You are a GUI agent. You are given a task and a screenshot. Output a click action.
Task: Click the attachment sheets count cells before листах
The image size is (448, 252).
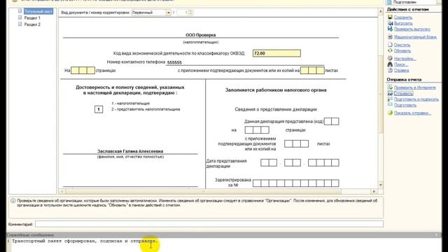[x=312, y=70]
